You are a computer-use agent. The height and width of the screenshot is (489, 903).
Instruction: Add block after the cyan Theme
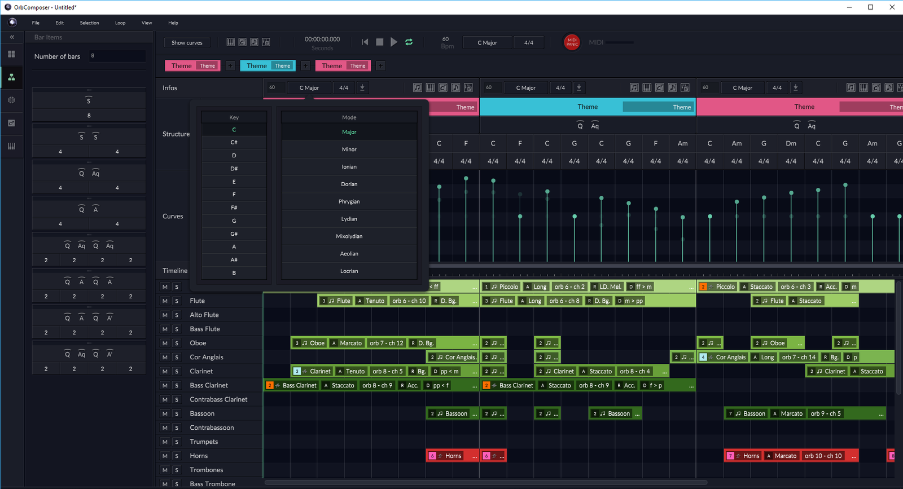click(x=305, y=66)
